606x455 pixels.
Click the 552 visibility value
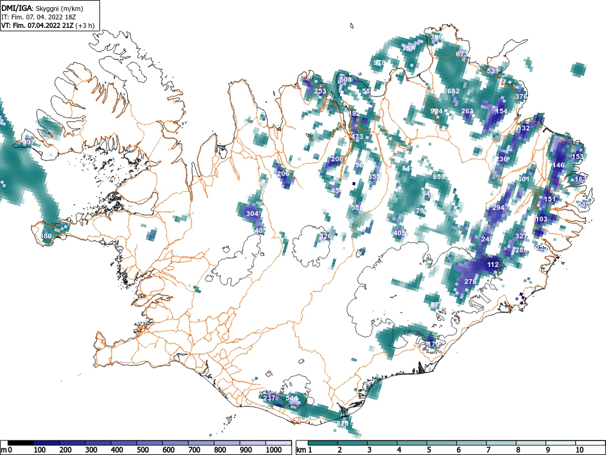(357, 207)
